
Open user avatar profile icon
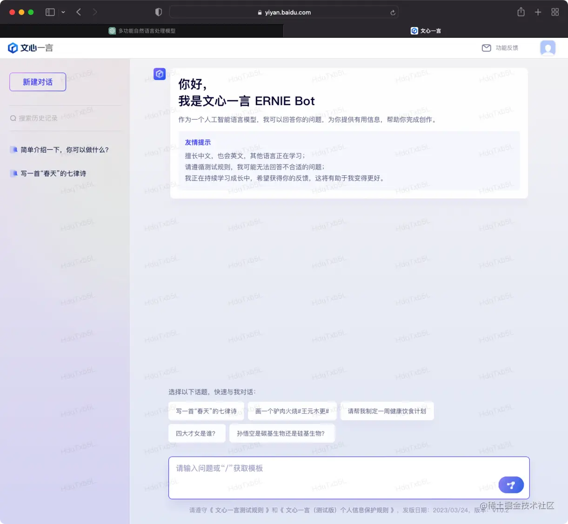click(548, 48)
